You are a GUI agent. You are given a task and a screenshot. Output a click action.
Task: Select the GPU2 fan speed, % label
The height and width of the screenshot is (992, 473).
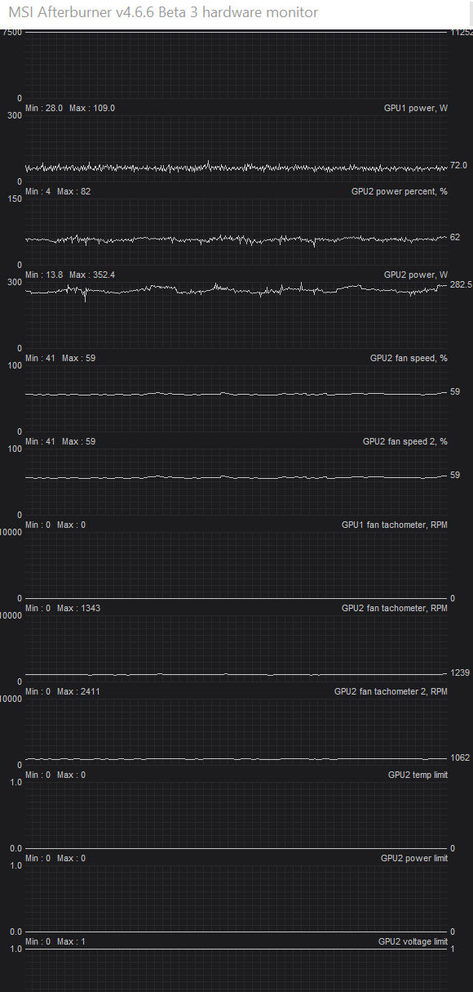[x=409, y=358]
